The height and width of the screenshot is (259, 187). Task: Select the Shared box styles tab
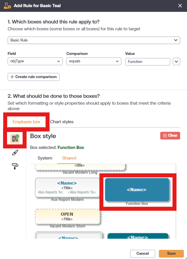click(69, 158)
